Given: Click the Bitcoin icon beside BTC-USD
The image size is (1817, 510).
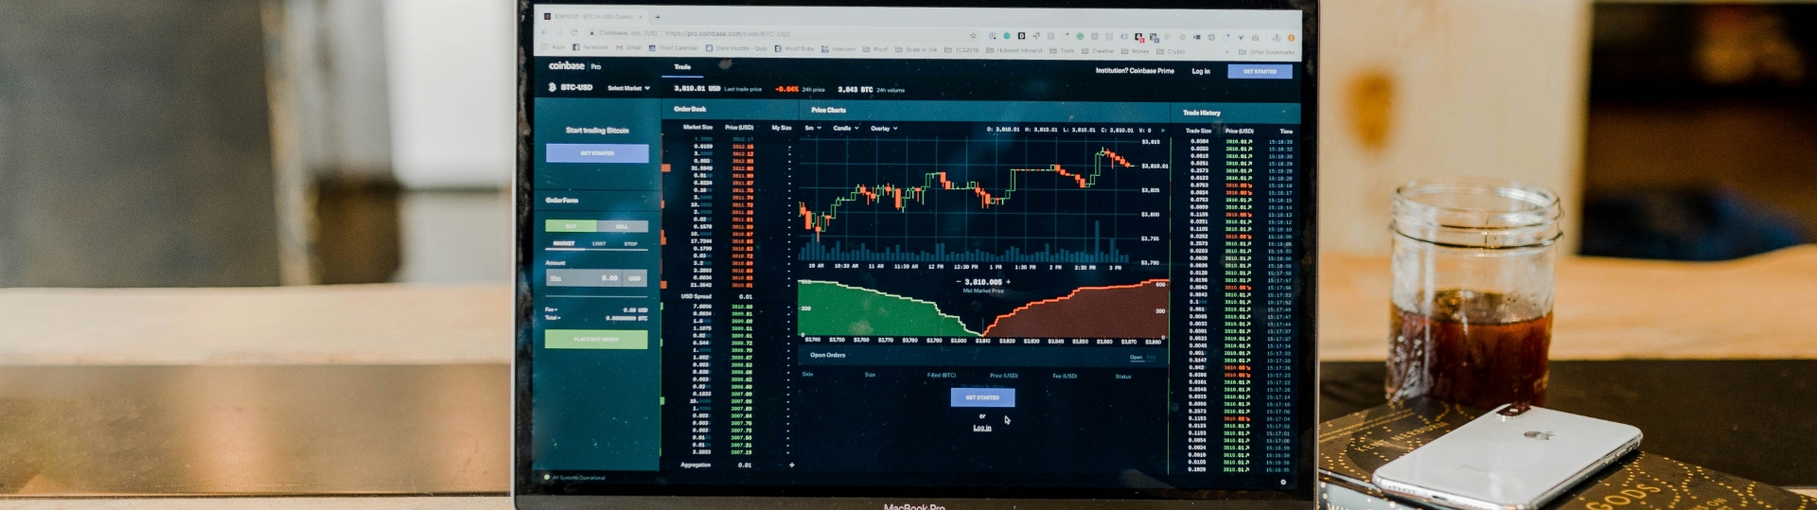Looking at the screenshot, I should (552, 87).
